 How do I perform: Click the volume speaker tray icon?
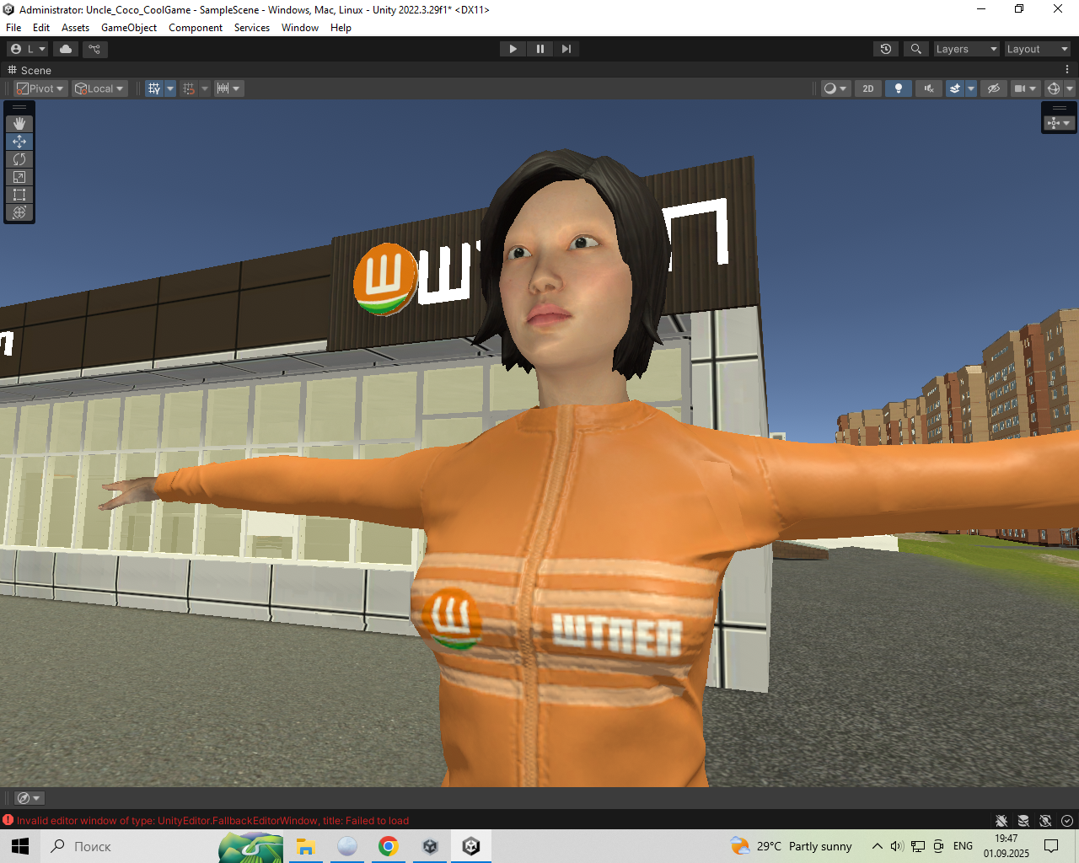[897, 846]
